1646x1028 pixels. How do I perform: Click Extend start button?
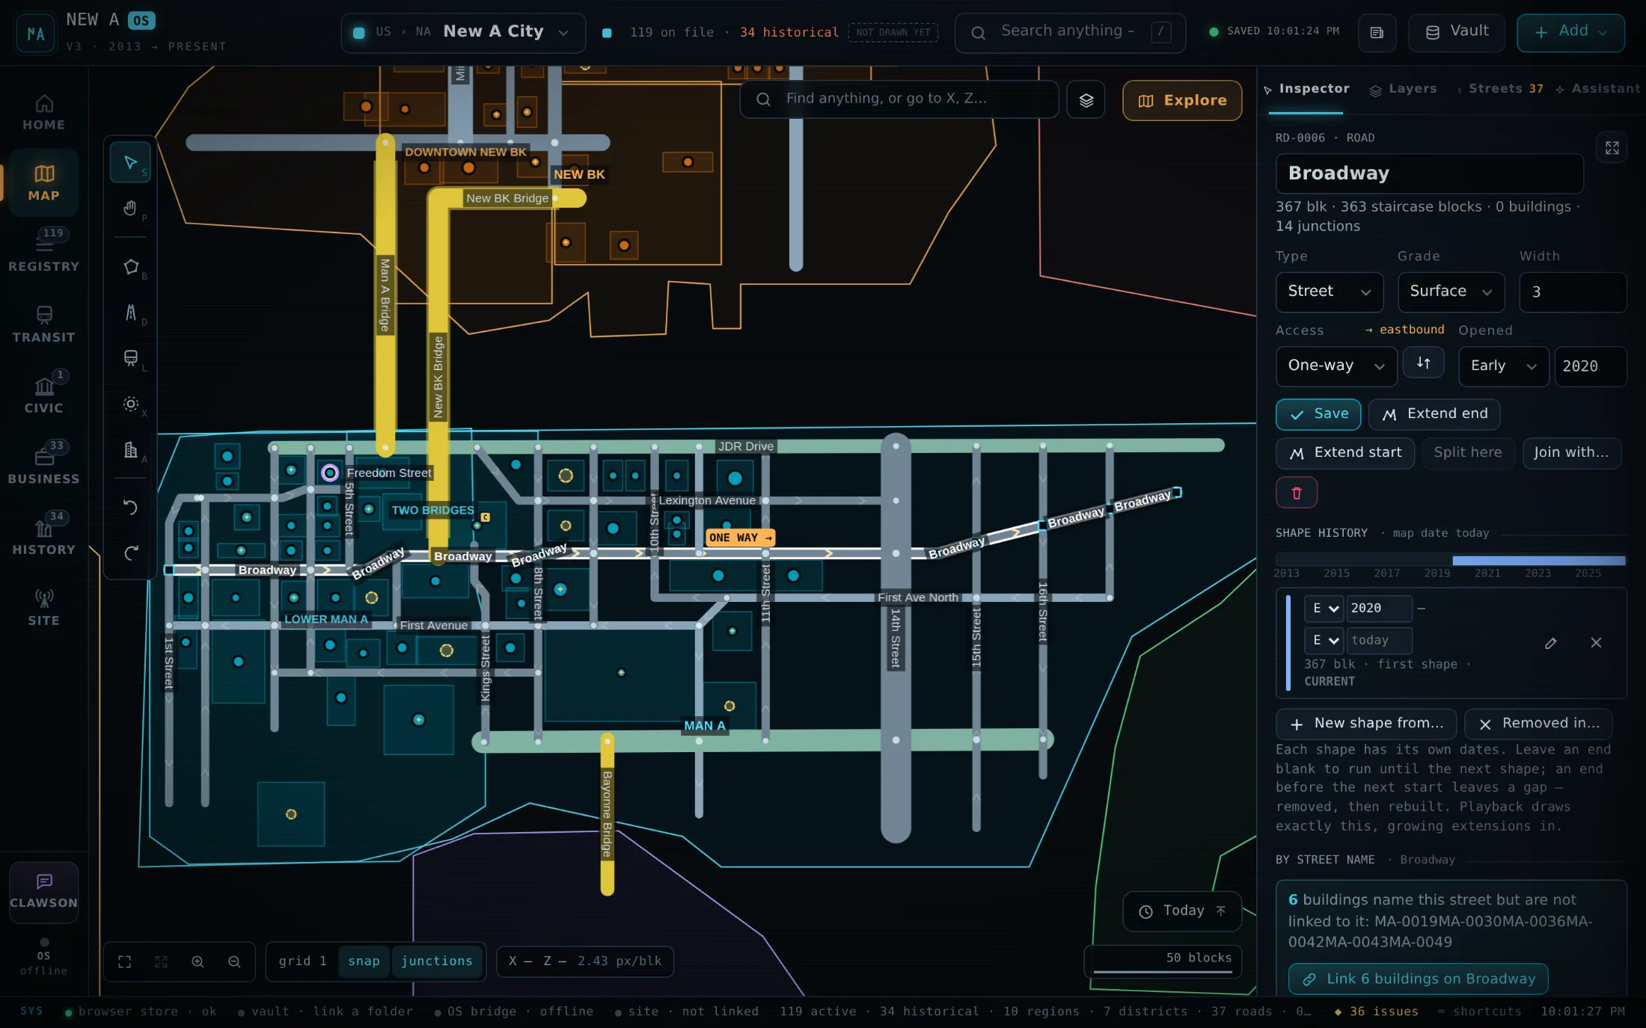[1345, 453]
